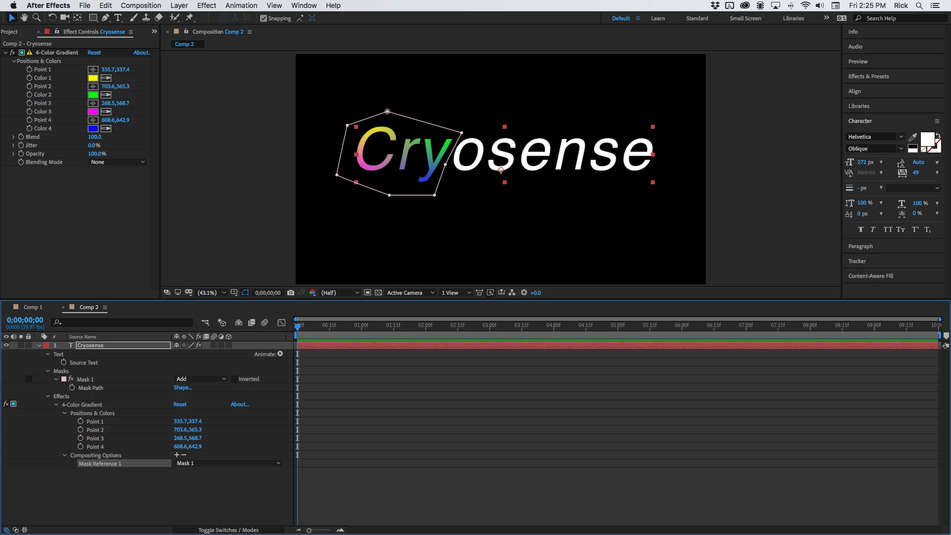
Task: Toggle the Snapping checkbox
Action: [264, 18]
